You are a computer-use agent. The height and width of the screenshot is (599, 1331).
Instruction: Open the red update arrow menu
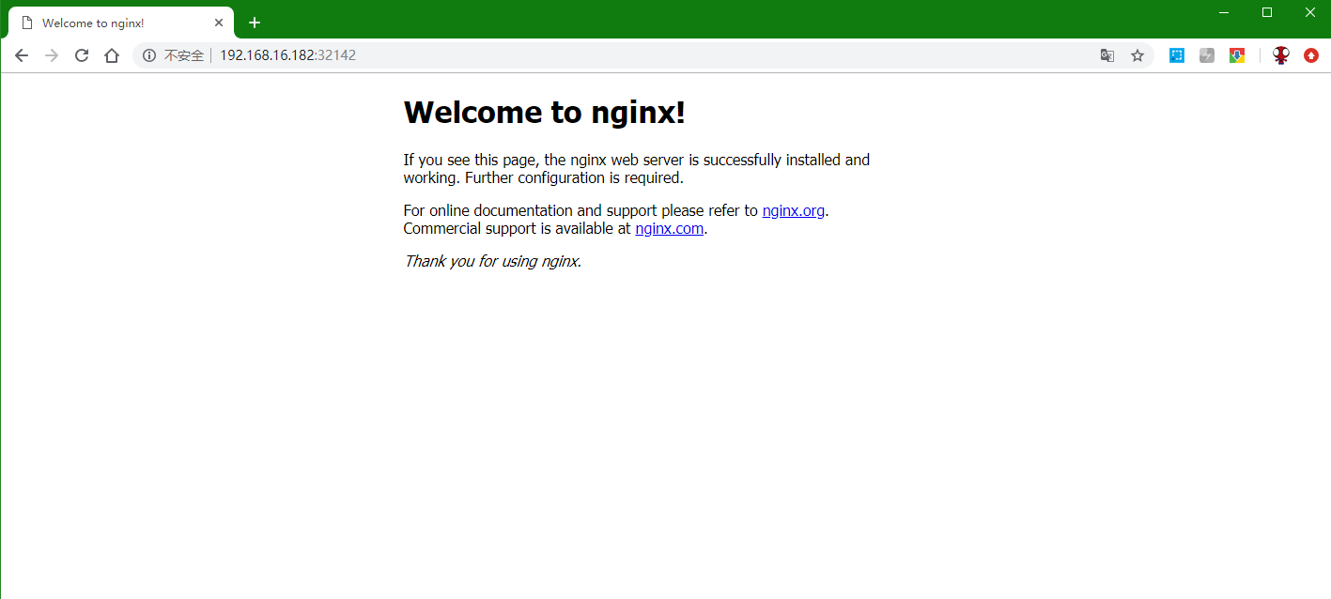(1311, 55)
